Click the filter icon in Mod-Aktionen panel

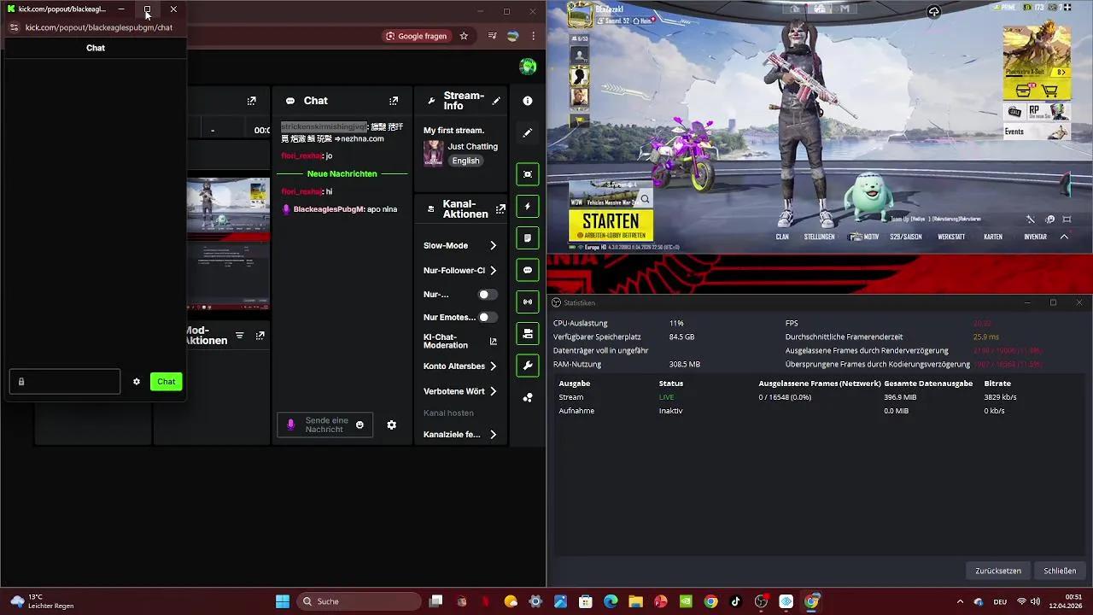click(240, 336)
